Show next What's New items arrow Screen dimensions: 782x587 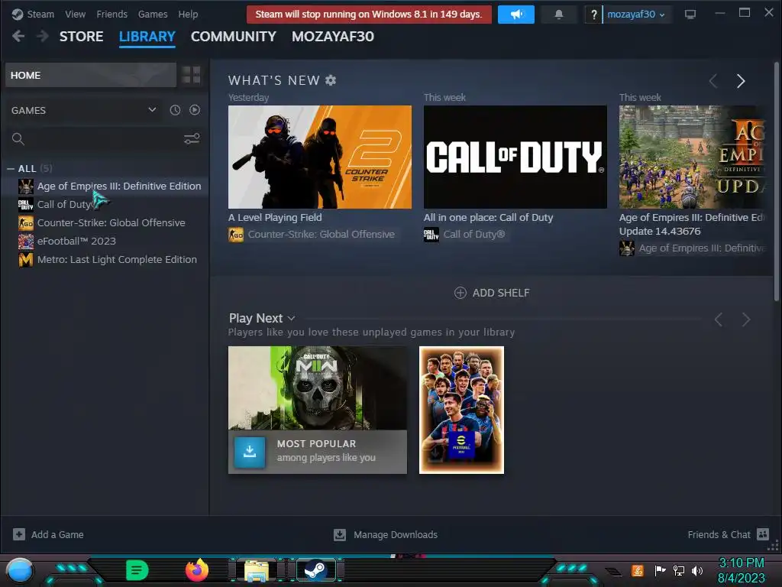(741, 81)
